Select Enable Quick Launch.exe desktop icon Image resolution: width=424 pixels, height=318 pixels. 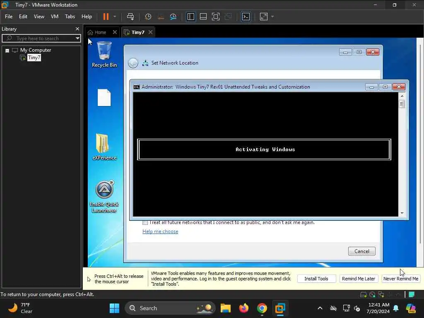click(104, 197)
